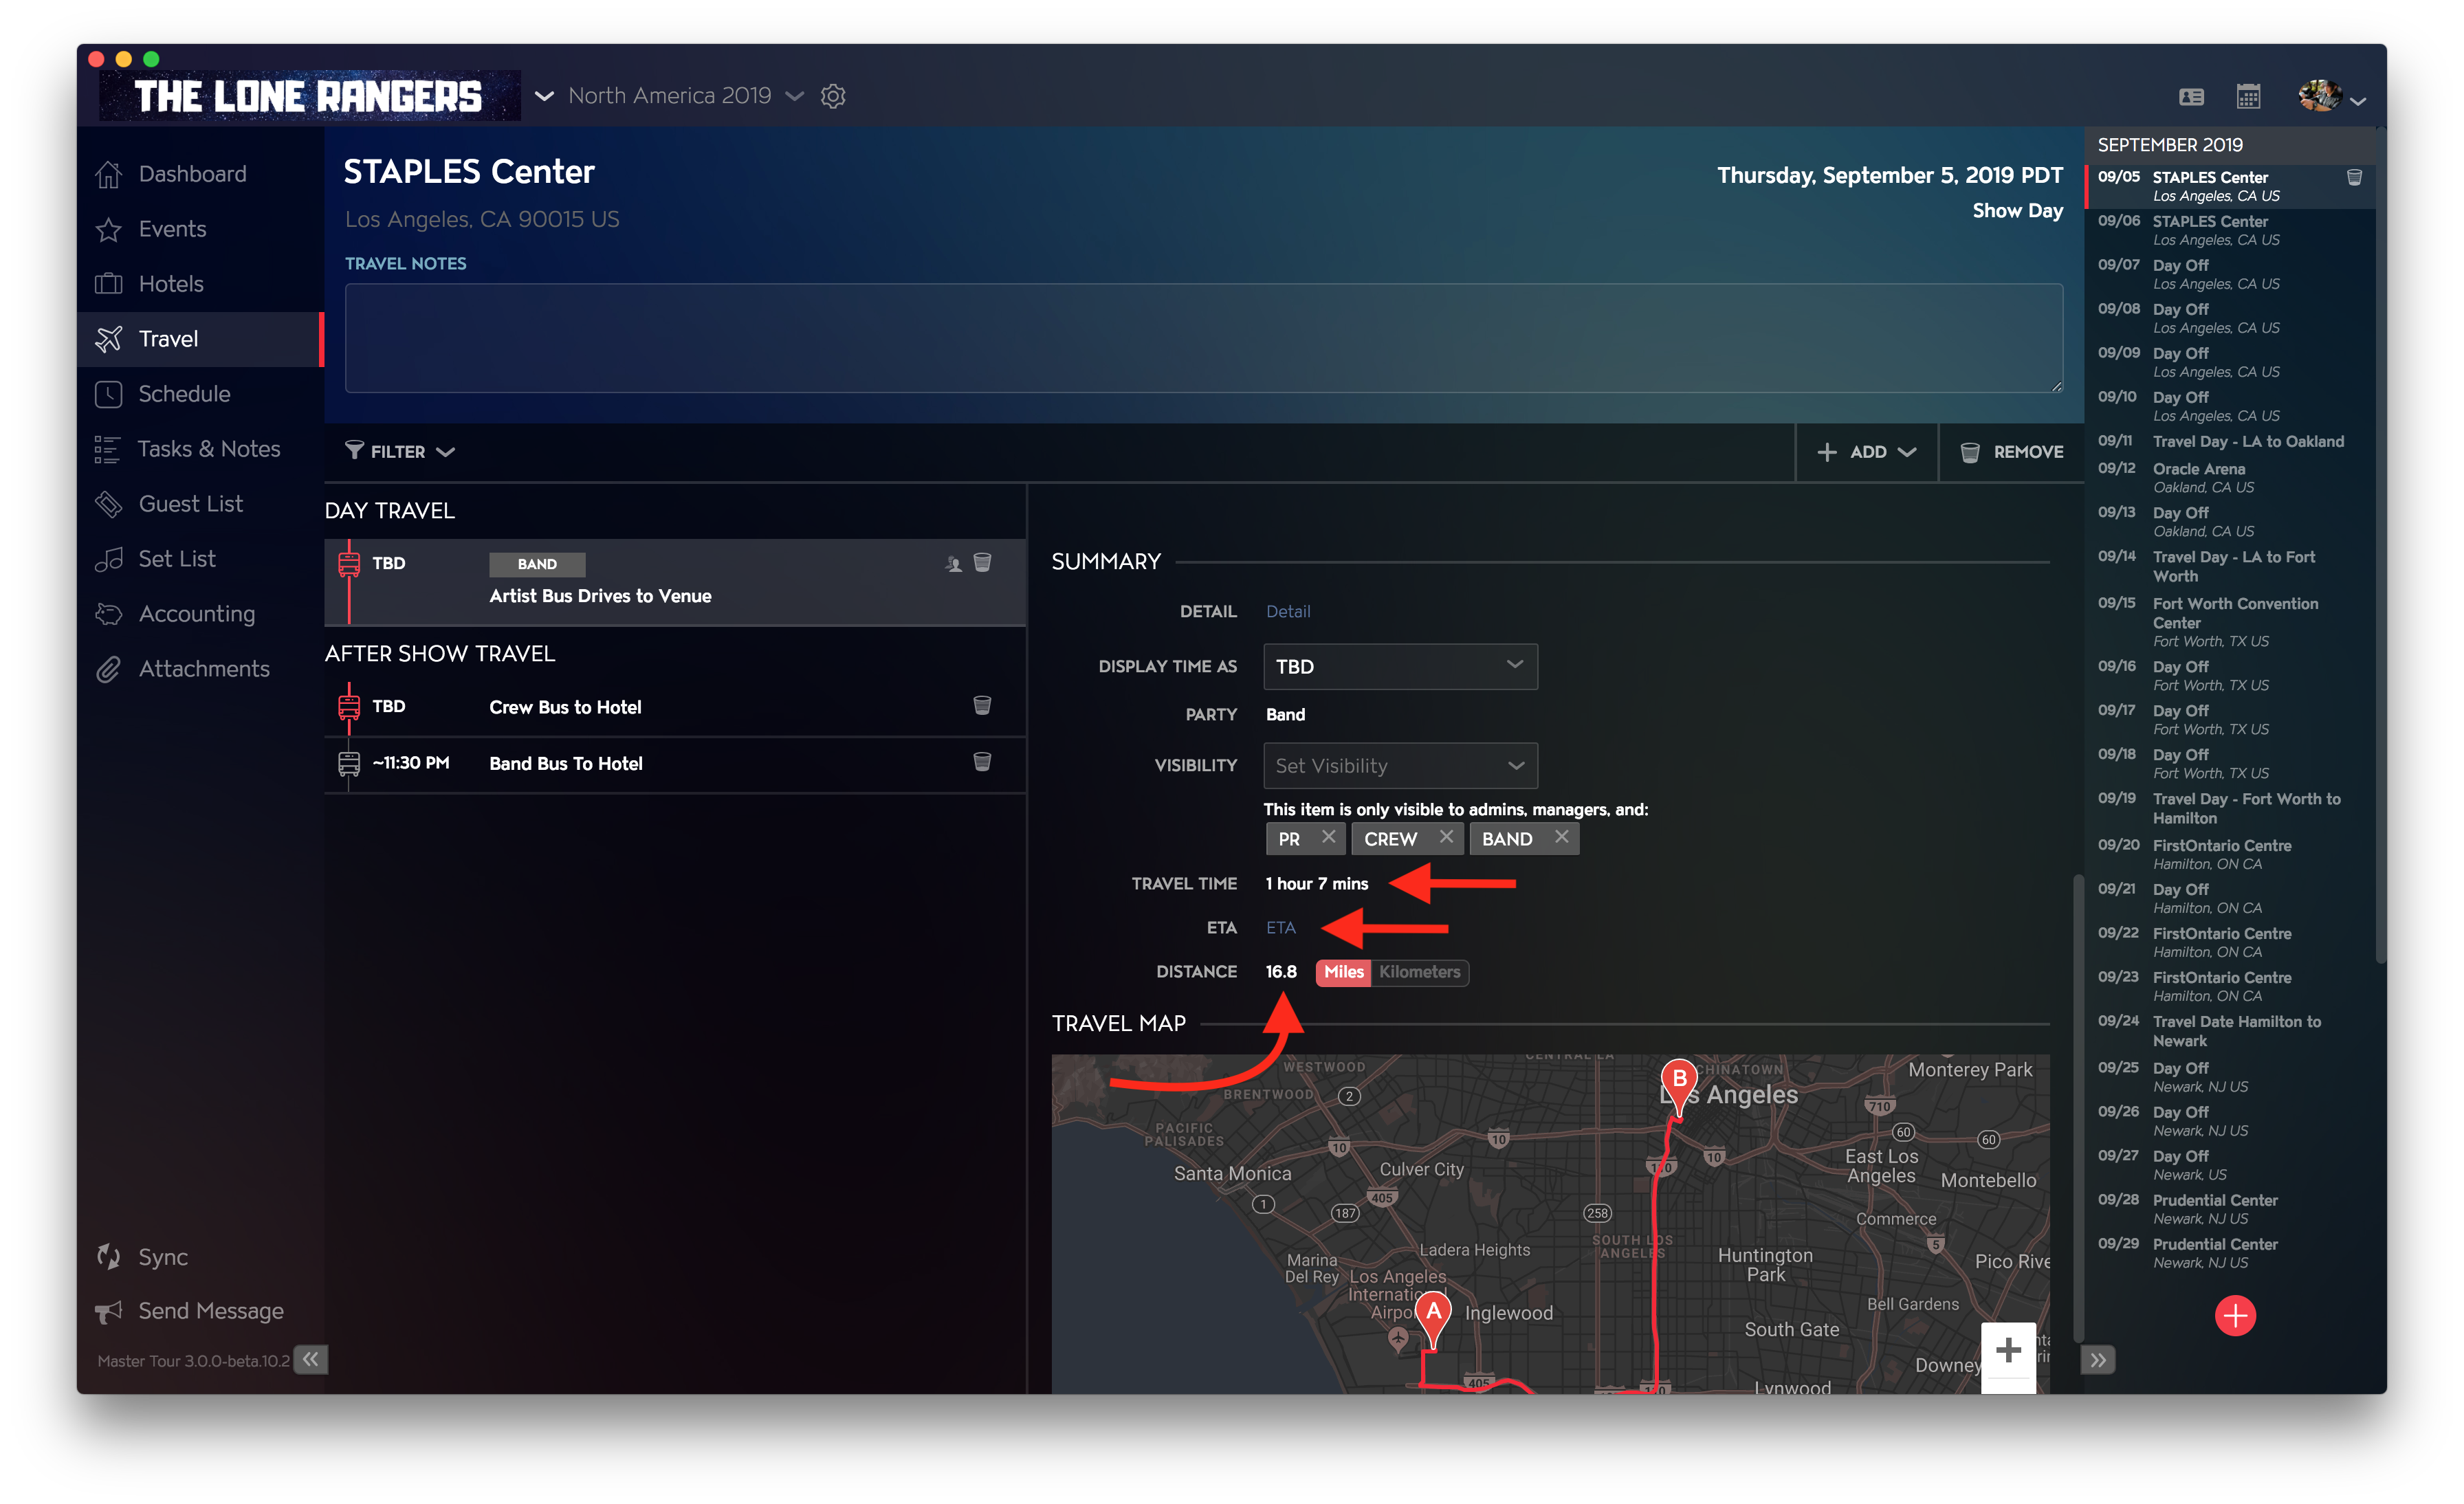Viewport: 2464px width, 1504px height.
Task: Click the person icon on Artist Bus row
Action: tap(953, 564)
